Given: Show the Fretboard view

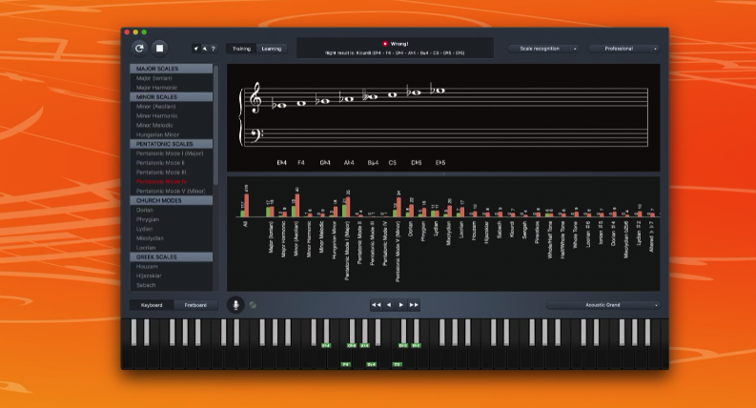Looking at the screenshot, I should coord(195,305).
